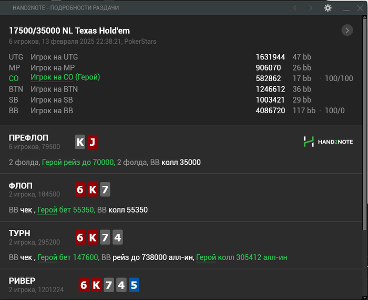Click 'ВВ колл 55350' flop action
This screenshot has width=368, height=300.
[x=122, y=210]
